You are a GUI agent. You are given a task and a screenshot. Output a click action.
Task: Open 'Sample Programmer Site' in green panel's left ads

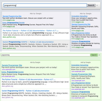(12, 65)
